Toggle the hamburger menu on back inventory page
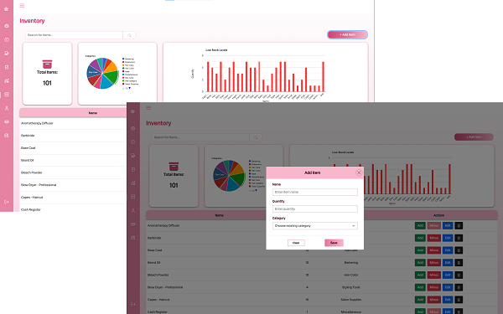The width and height of the screenshot is (503, 314). [x=22, y=6]
